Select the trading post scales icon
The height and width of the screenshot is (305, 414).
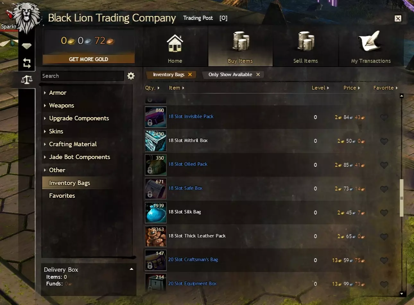(27, 80)
